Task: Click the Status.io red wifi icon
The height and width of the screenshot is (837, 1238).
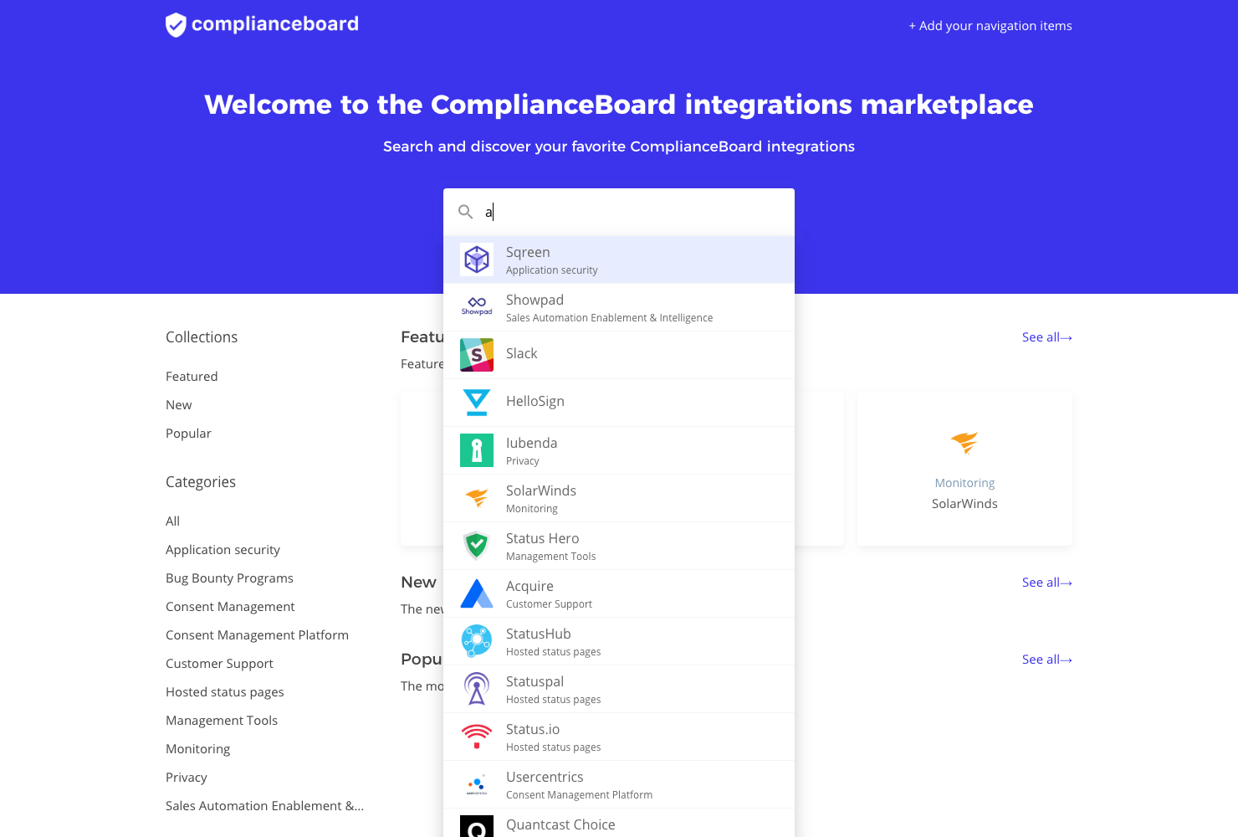Action: pyautogui.click(x=477, y=737)
